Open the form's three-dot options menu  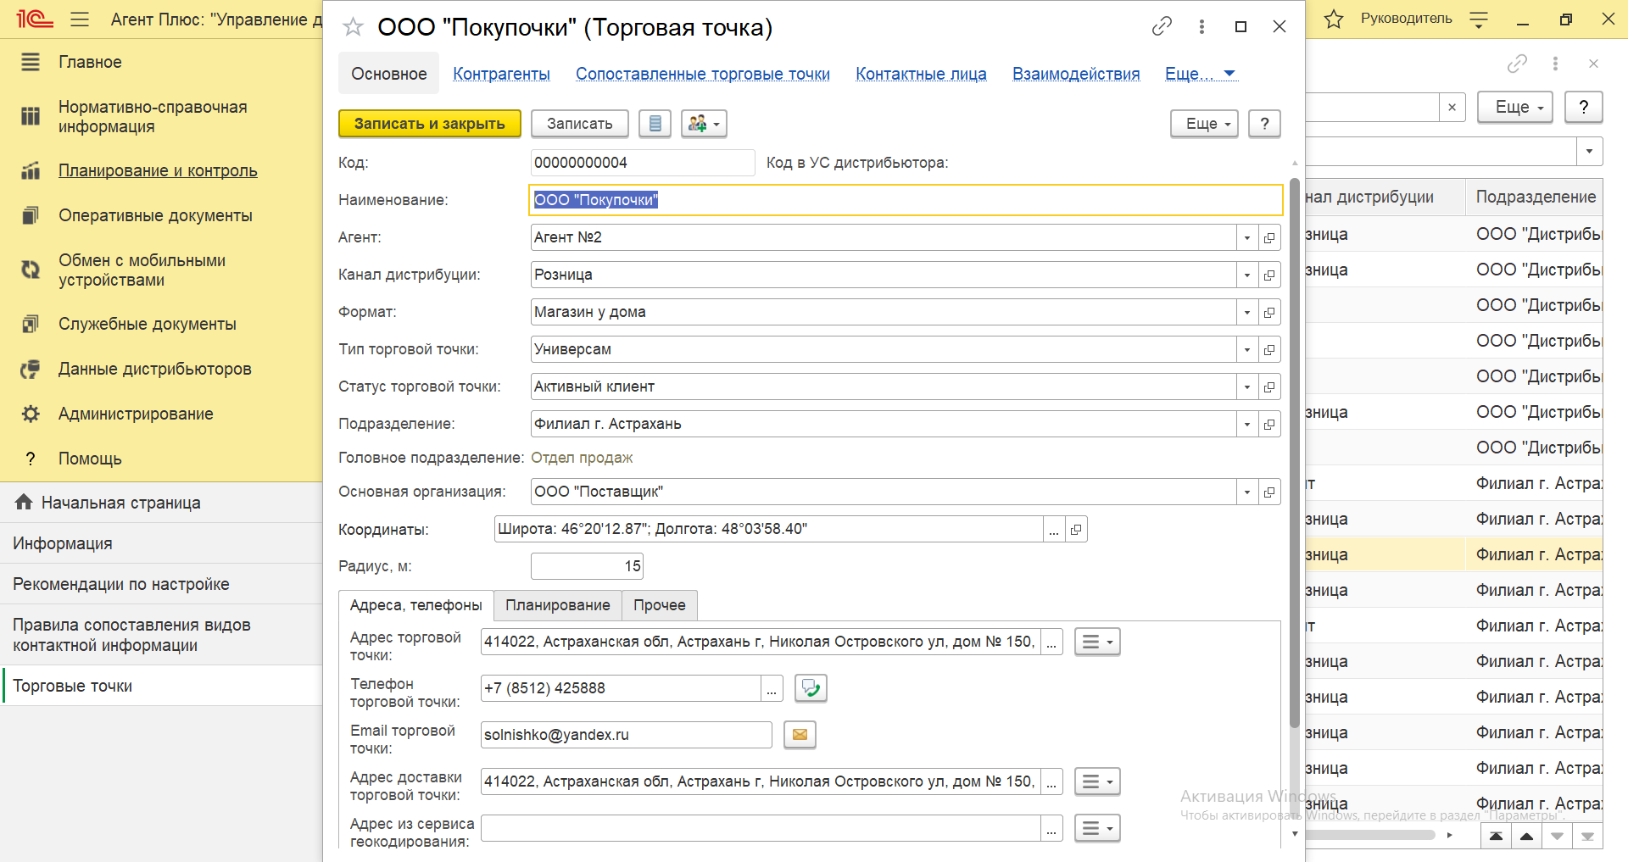coord(1201,26)
